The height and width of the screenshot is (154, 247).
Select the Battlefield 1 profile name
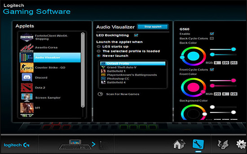pyautogui.click(x=116, y=71)
